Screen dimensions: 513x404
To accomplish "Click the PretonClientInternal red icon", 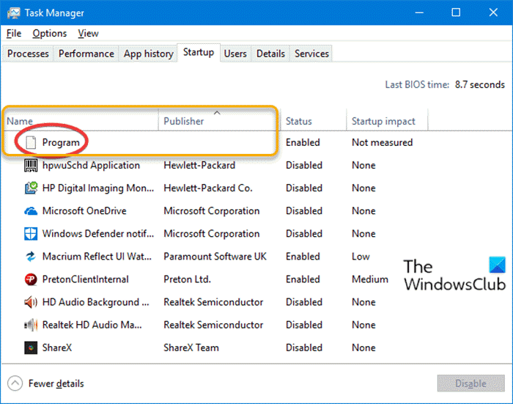I will [31, 279].
